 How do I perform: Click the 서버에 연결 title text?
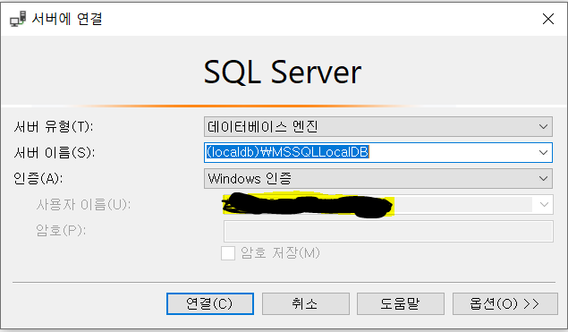(x=67, y=19)
